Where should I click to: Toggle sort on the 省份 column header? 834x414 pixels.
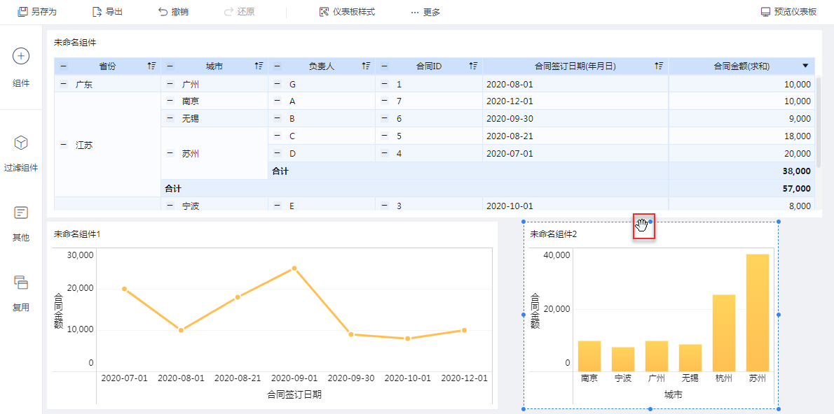(x=152, y=66)
